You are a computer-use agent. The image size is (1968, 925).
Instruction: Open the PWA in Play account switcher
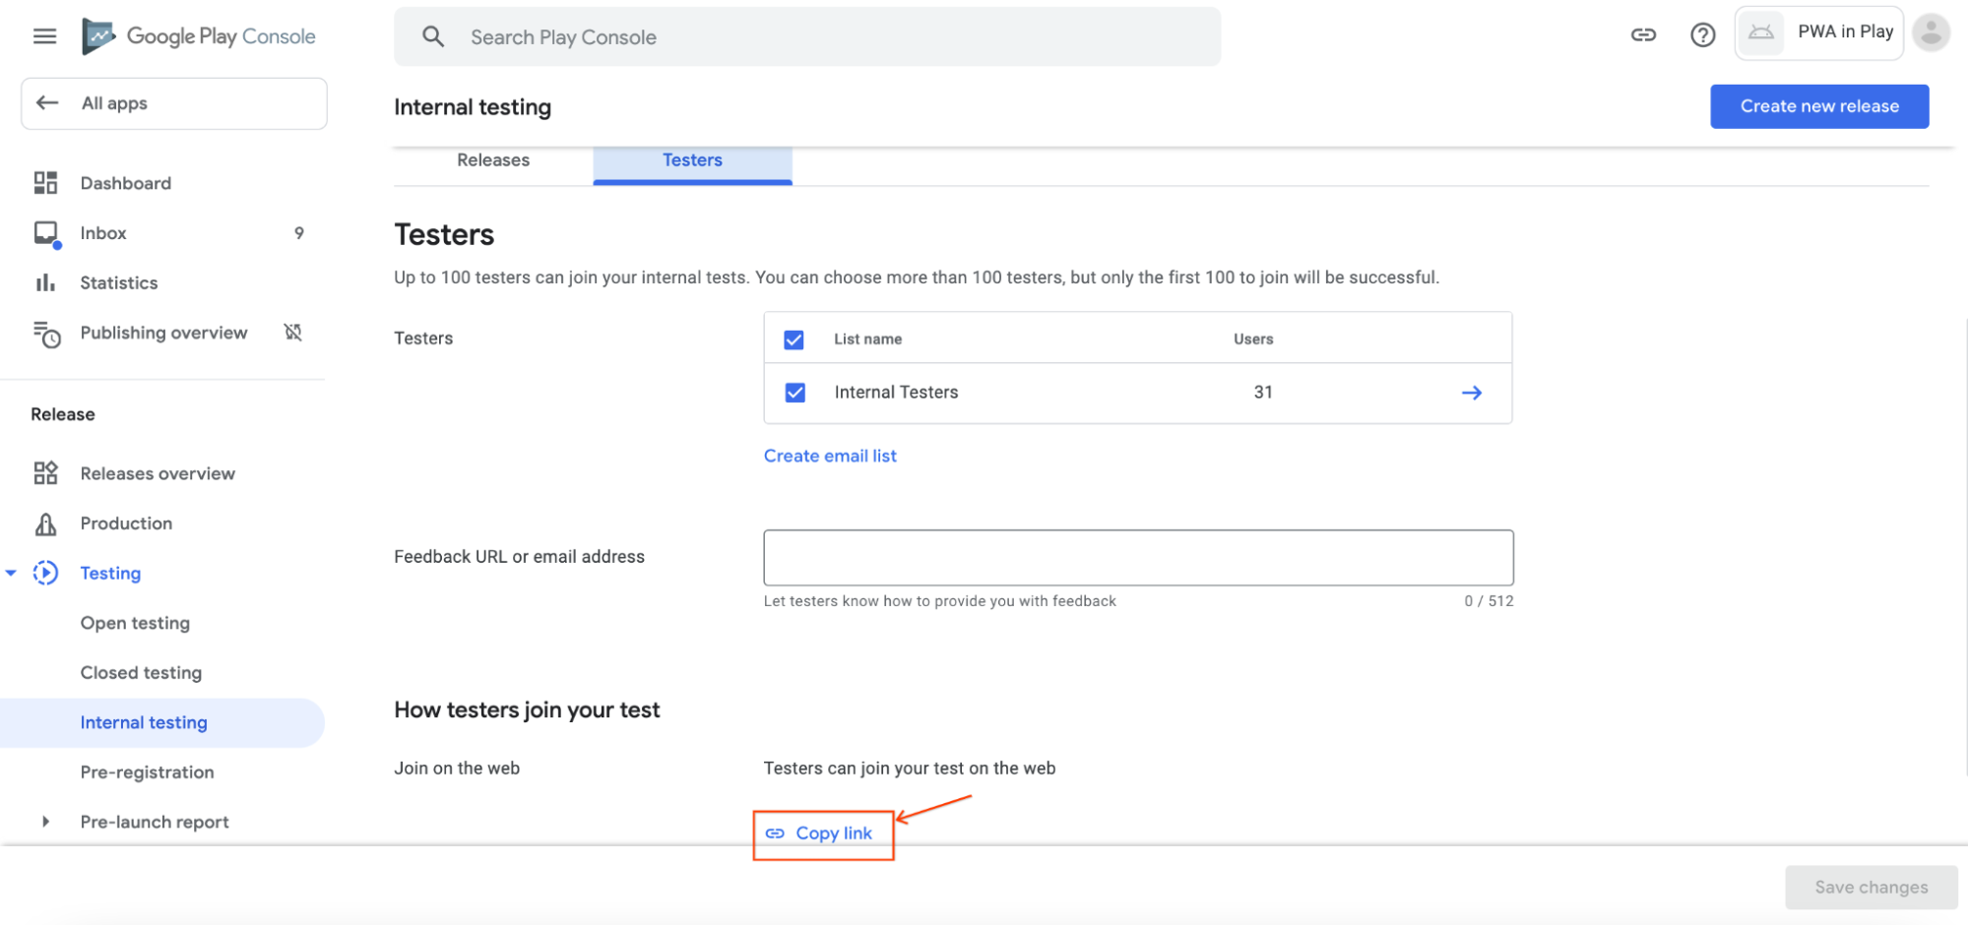pyautogui.click(x=1817, y=31)
